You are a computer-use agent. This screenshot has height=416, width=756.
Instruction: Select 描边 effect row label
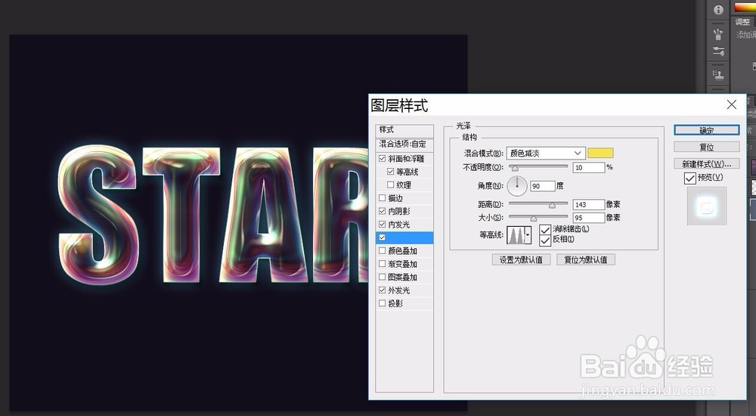click(x=395, y=198)
